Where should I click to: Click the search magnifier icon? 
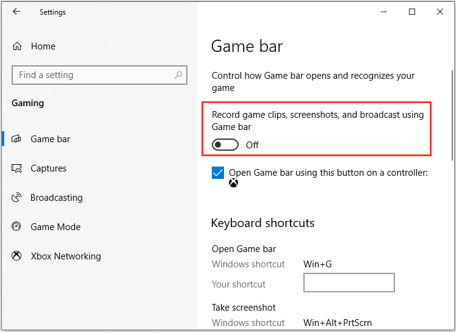pos(178,75)
